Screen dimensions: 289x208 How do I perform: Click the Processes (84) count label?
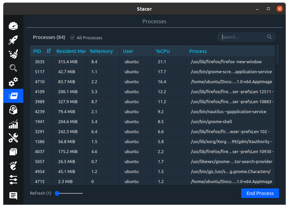(x=49, y=37)
